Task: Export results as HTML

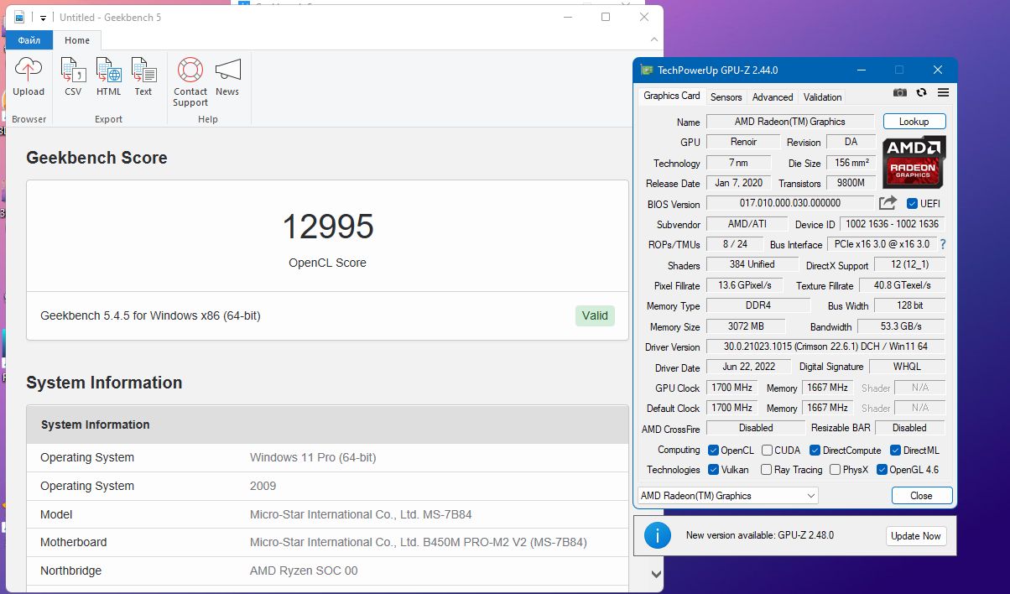Action: tap(108, 70)
